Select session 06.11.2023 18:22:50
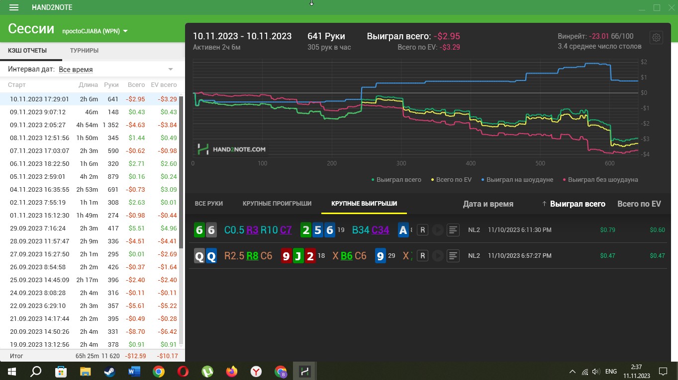 click(90, 164)
